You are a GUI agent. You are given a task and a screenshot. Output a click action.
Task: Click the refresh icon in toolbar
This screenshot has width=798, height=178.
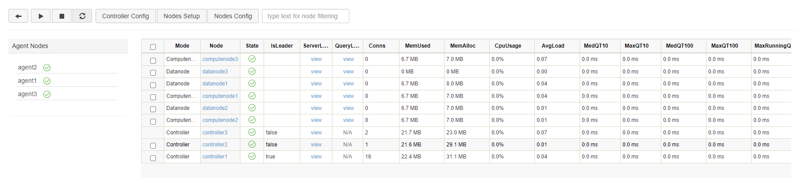[x=82, y=16]
